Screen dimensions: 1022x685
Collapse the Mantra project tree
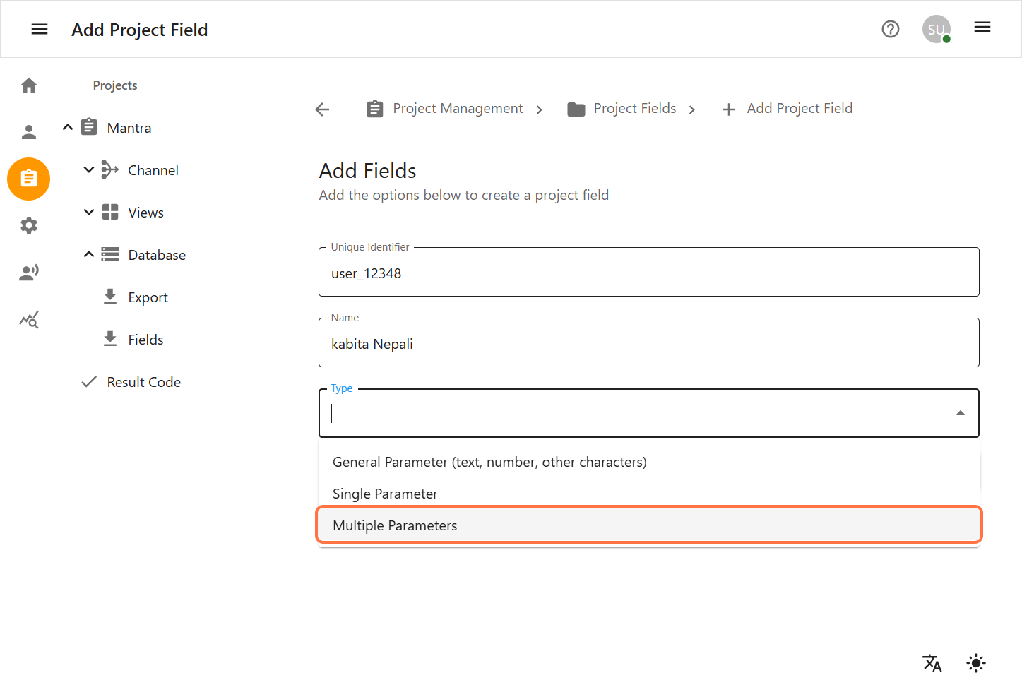click(67, 127)
